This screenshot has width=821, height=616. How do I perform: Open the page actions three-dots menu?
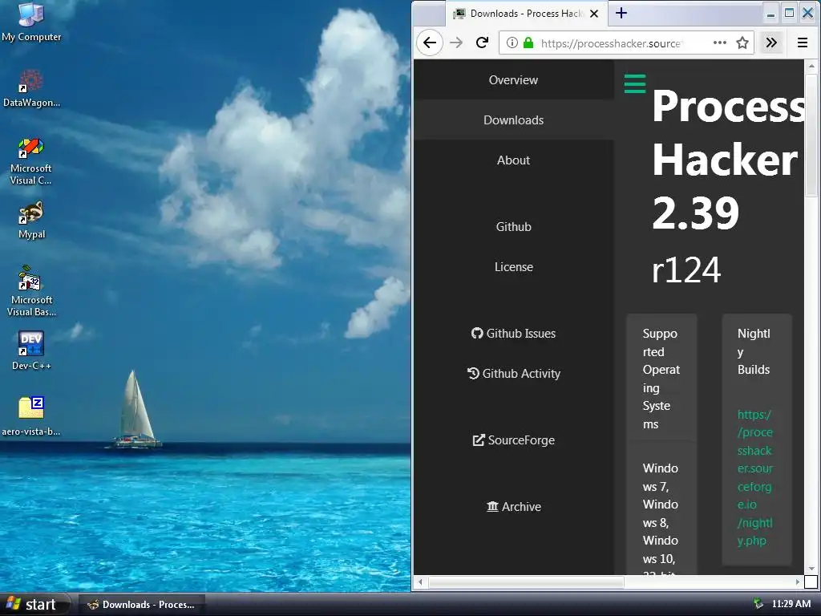(x=720, y=43)
